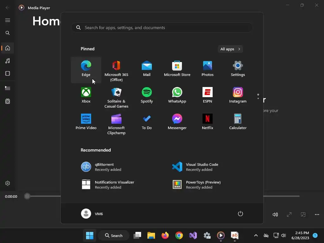Click the Start menu search field
This screenshot has height=243, width=324.
click(162, 28)
